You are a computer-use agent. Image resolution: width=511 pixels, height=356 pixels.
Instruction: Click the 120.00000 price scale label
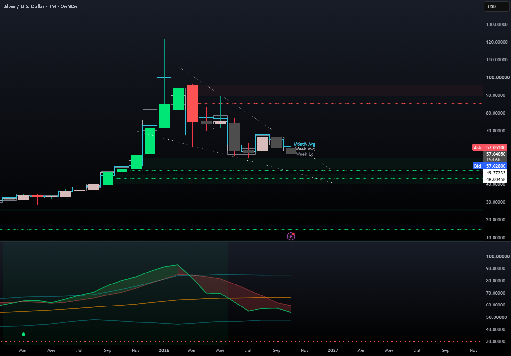click(497, 42)
